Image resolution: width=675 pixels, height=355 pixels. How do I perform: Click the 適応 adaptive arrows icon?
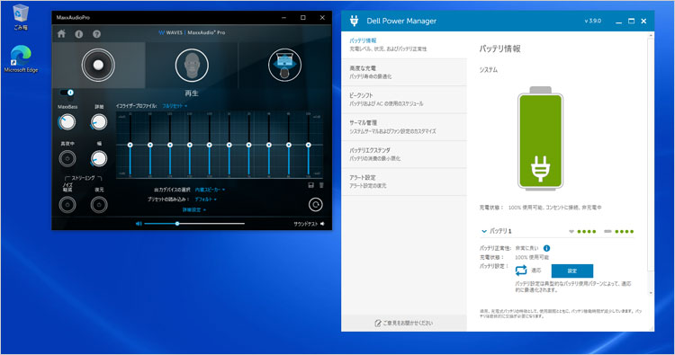pos(521,271)
